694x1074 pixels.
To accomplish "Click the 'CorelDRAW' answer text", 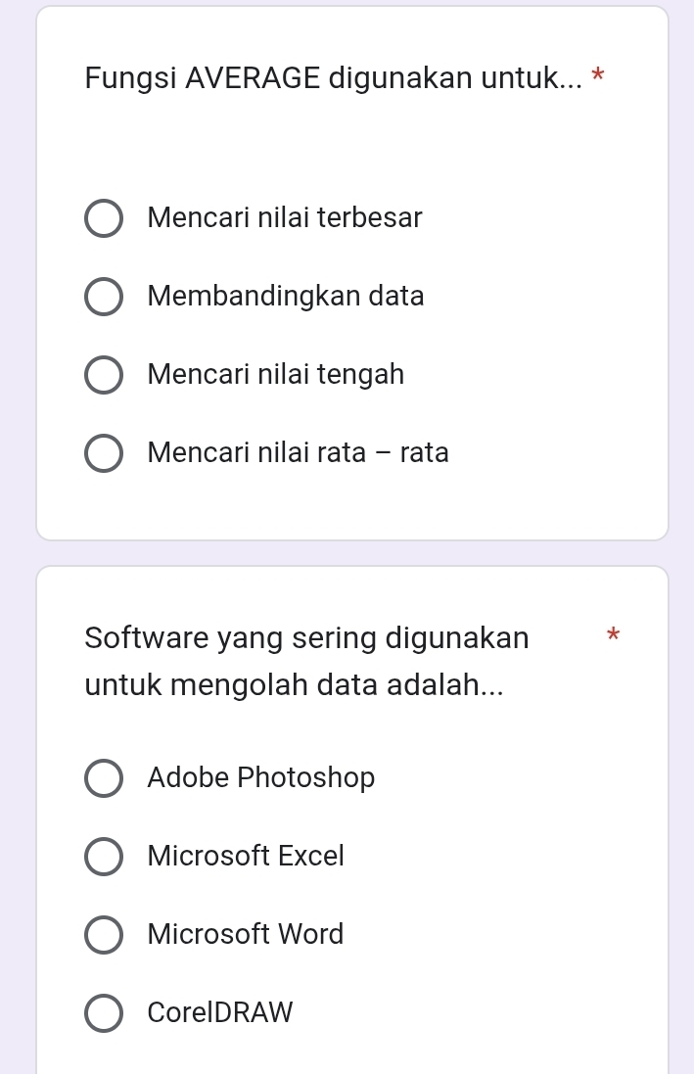I will pos(220,1012).
